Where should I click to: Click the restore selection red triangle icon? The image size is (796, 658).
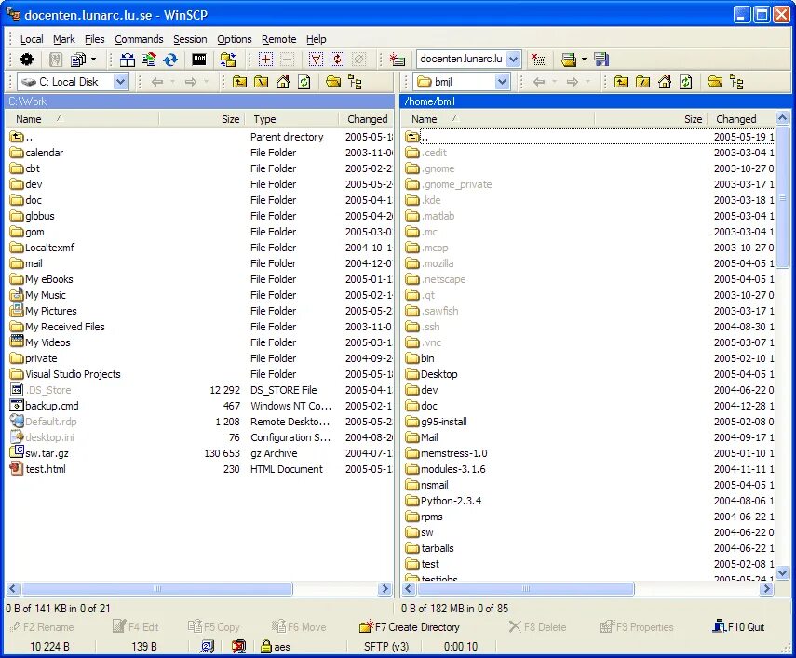click(x=316, y=60)
